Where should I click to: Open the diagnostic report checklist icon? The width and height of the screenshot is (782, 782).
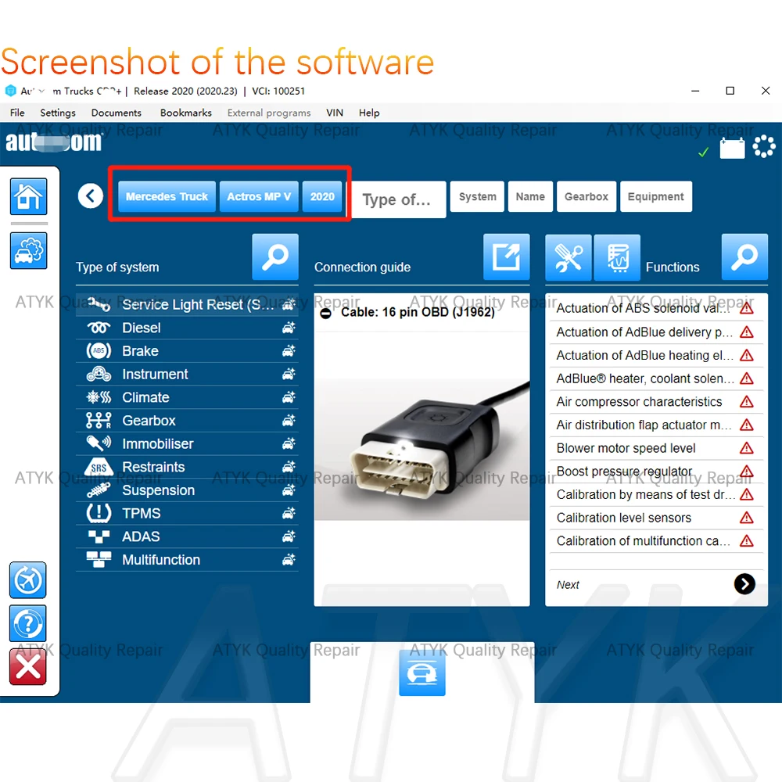(618, 257)
